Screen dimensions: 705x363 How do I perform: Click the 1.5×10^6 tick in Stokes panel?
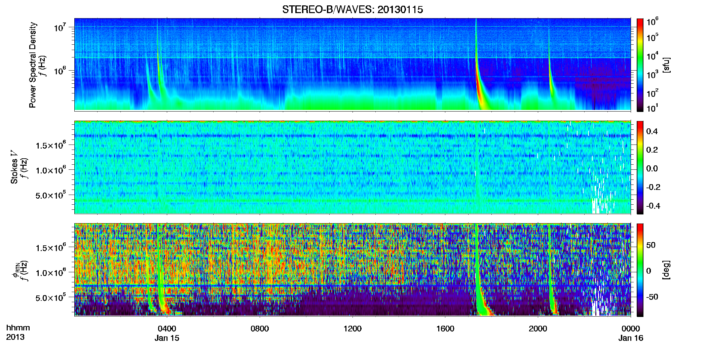51,145
